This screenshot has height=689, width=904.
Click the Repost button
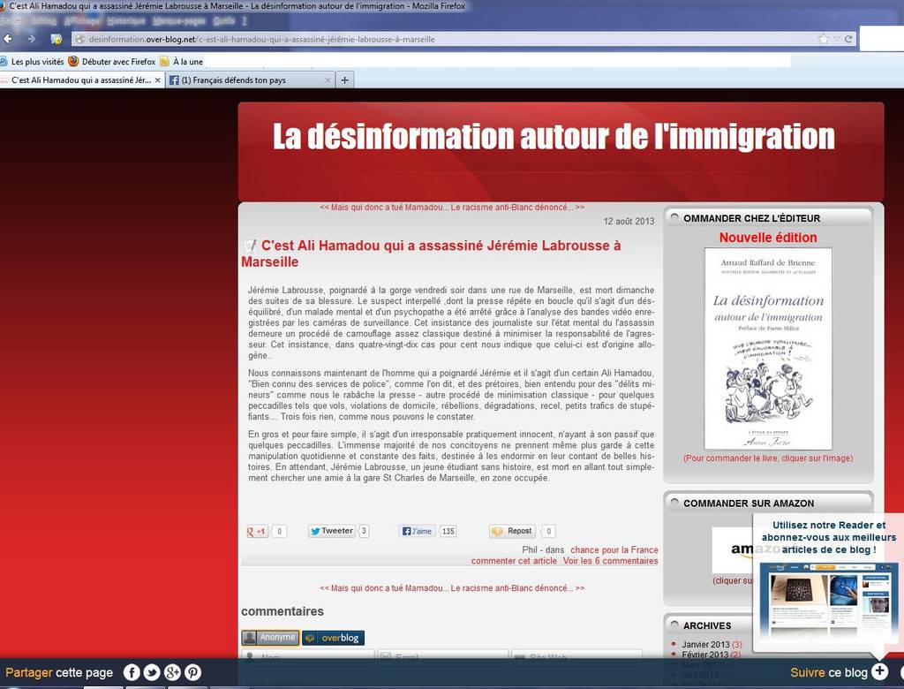[x=512, y=531]
